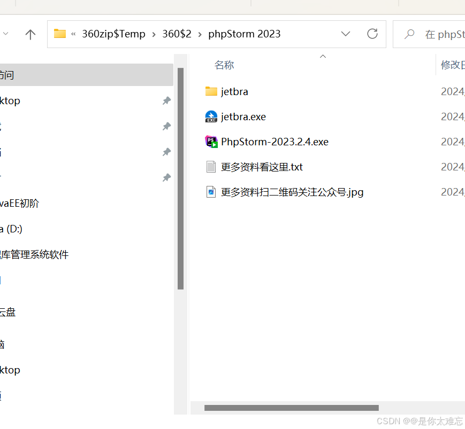Click date cell of PhpStorm-2023.2.4.exe
This screenshot has height=429, width=465.
click(453, 142)
